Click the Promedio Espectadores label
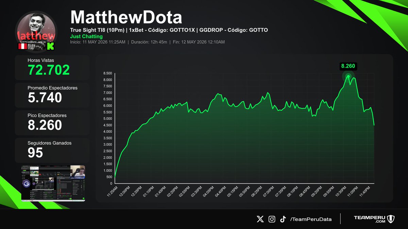The height and width of the screenshot is (229, 408). coord(53,88)
